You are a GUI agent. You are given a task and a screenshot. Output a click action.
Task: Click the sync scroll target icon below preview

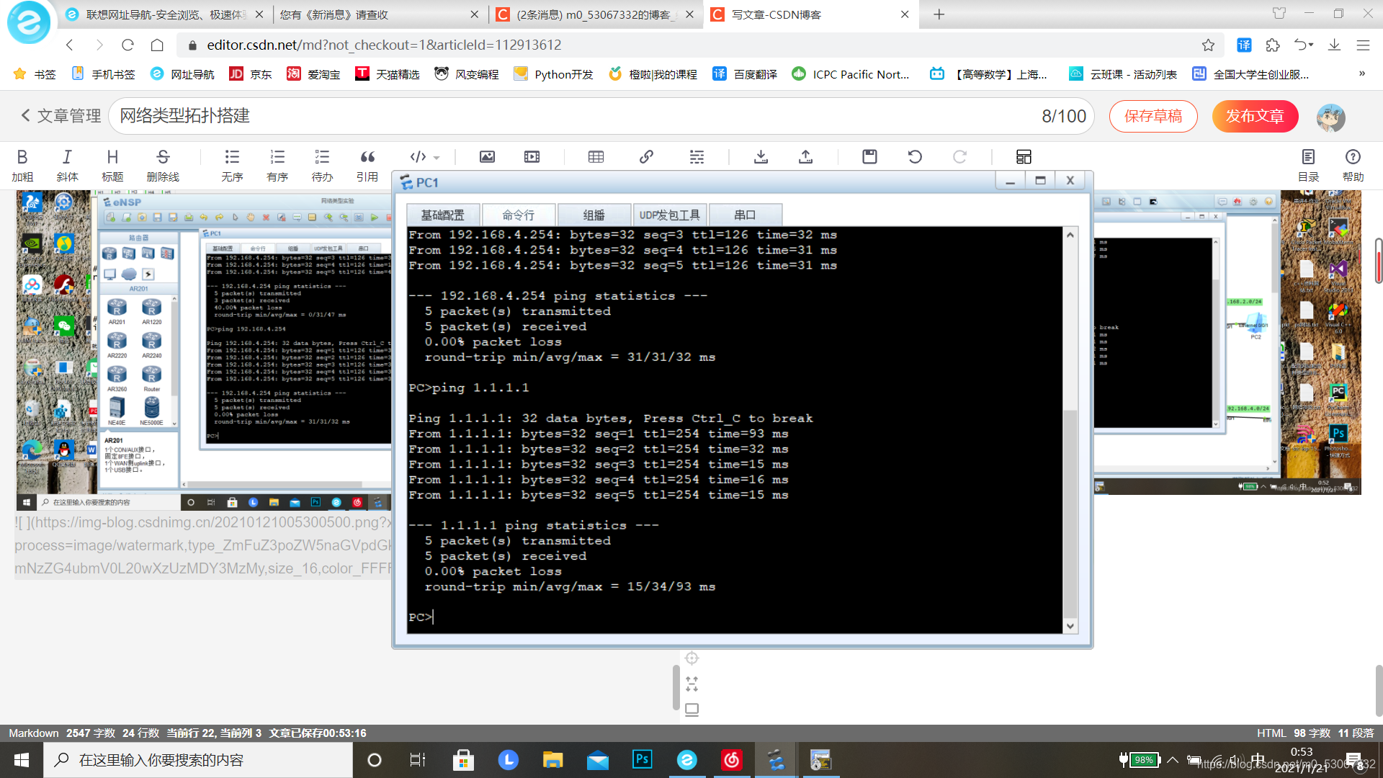691,658
